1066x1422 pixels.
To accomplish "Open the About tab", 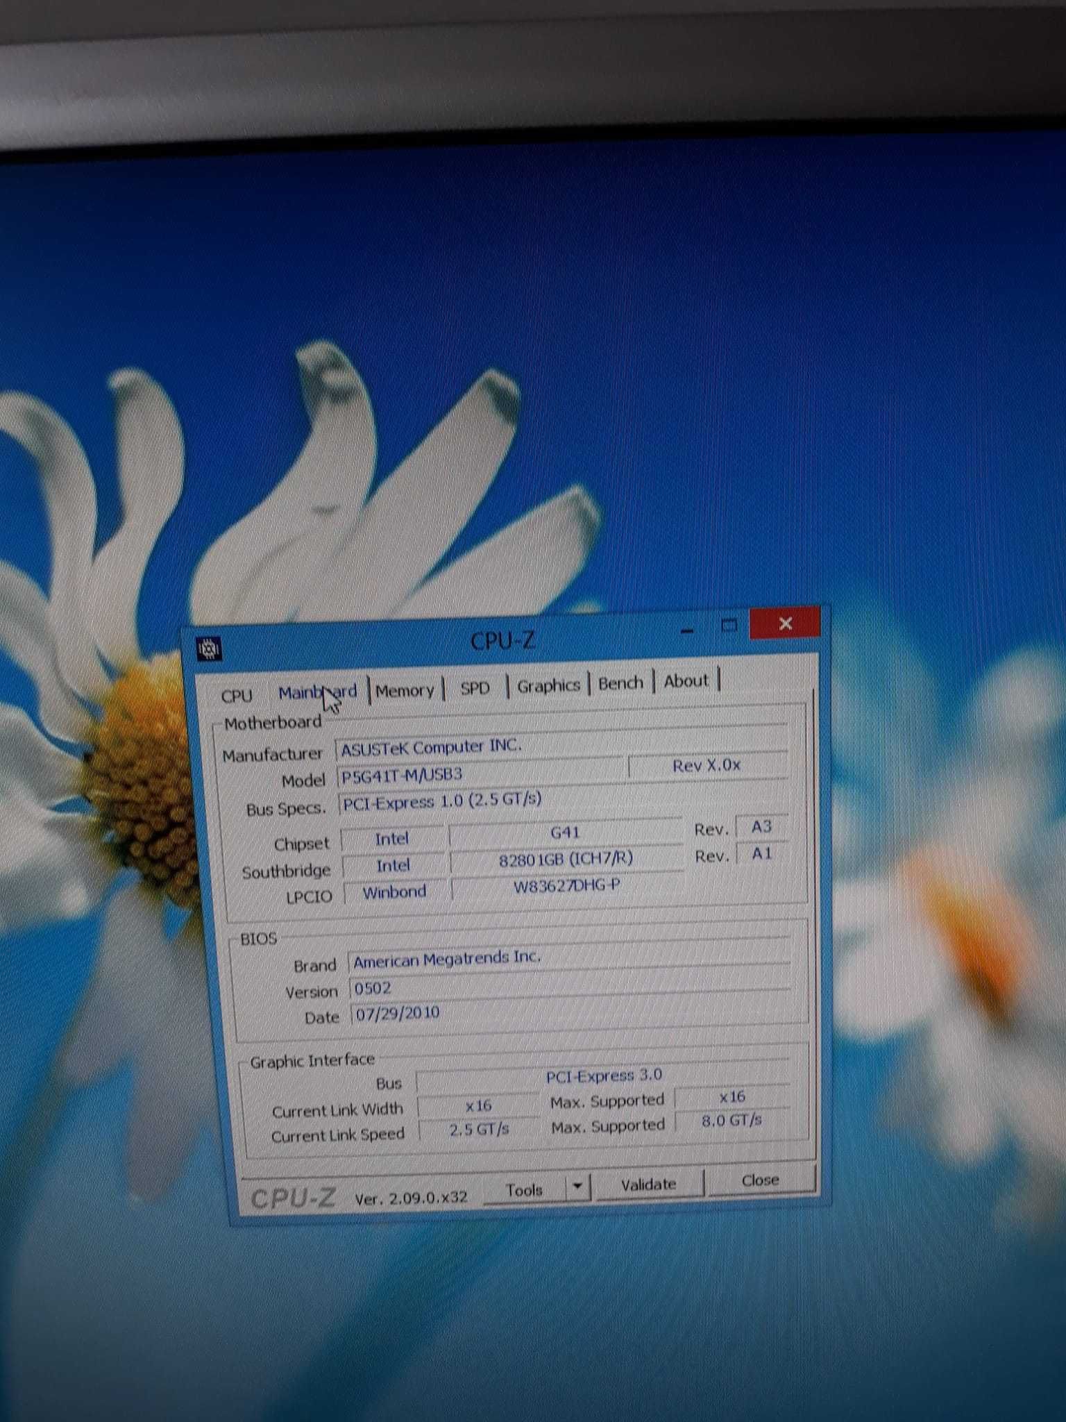I will [686, 681].
